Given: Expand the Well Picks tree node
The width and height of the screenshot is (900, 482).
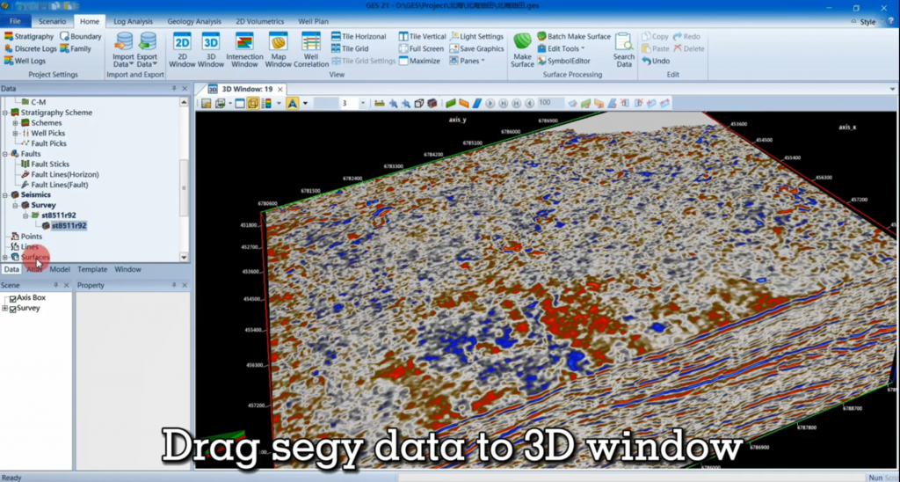Looking at the screenshot, I should click(16, 134).
